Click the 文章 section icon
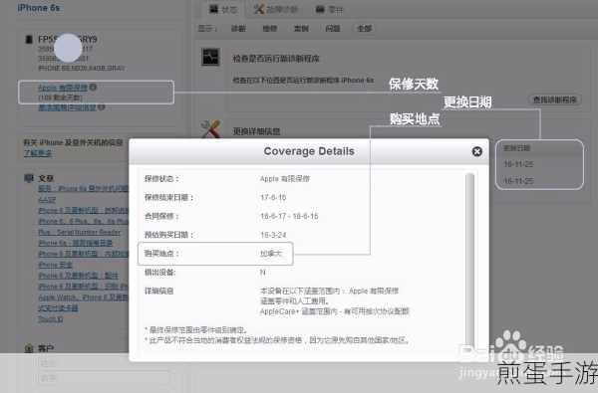Viewport: 598px width, 393px height. pyautogui.click(x=29, y=178)
